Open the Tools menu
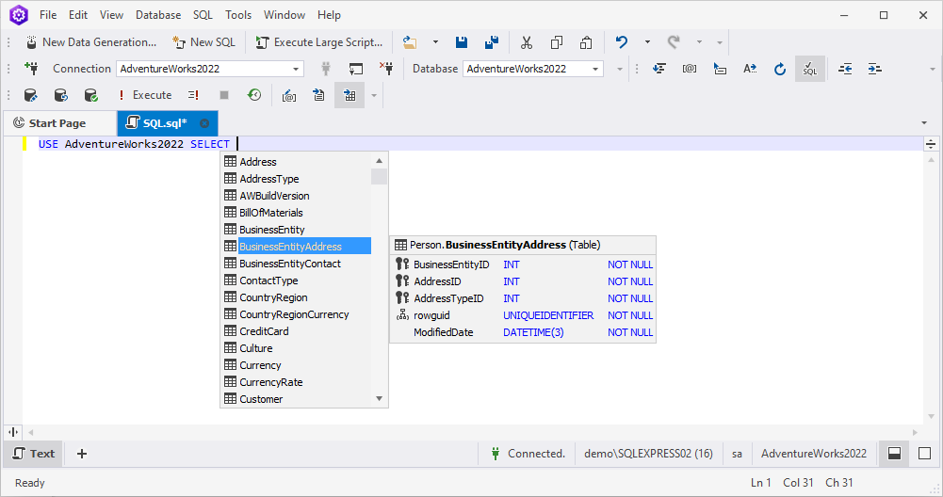Viewport: 943px width, 497px height. tap(238, 15)
